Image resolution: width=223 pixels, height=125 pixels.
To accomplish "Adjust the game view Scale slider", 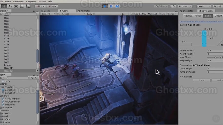I will [x=107, y=14].
